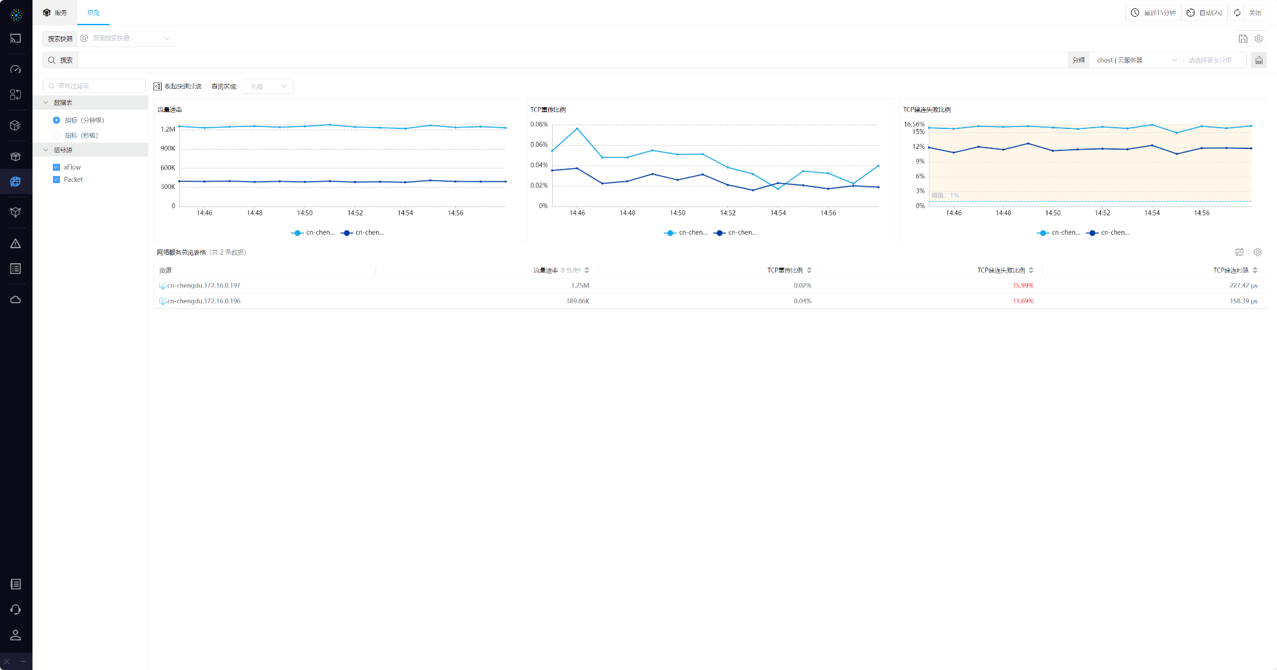This screenshot has height=670, width=1277.
Task: Open the alert triangle icon in sidebar
Action: [15, 244]
